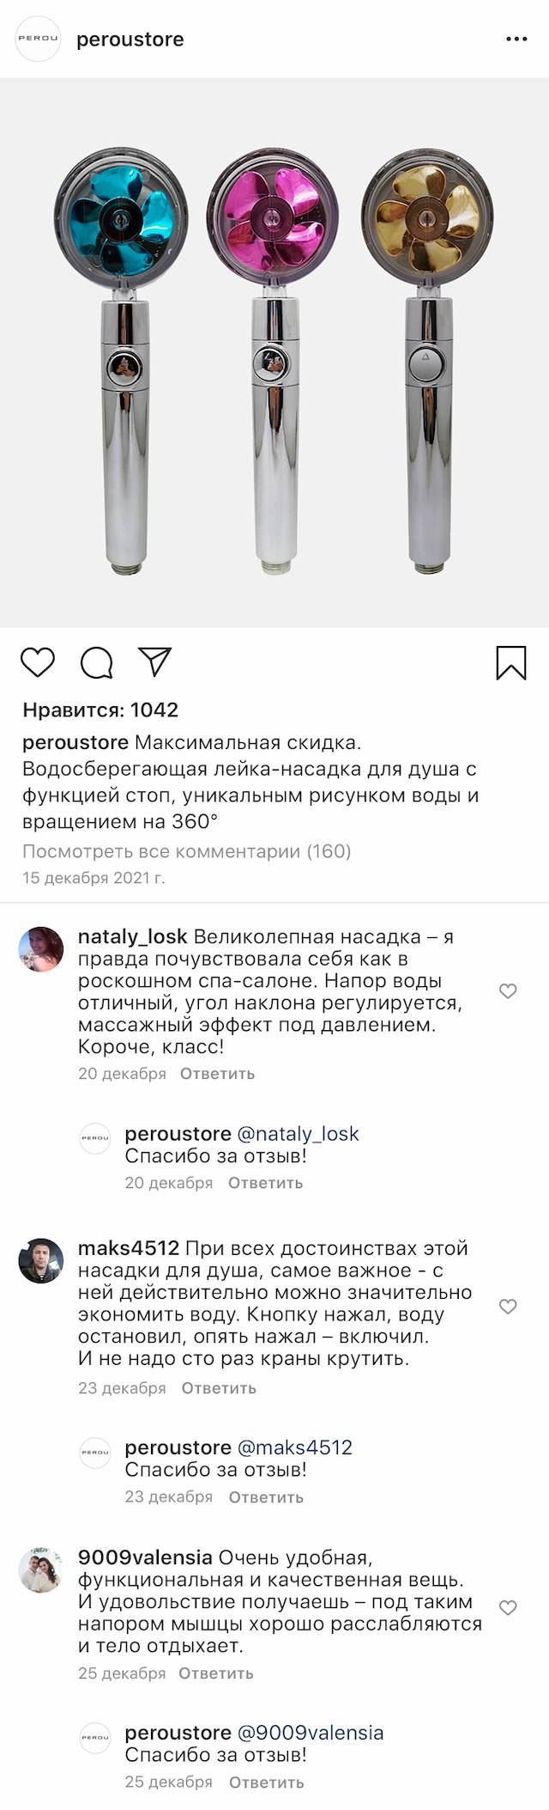Reply to maks4512's comment
The image size is (549, 1810).
[219, 1388]
